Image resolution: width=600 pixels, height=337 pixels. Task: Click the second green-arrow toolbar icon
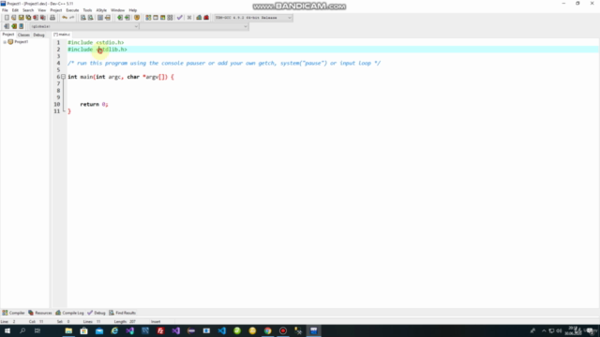click(x=127, y=18)
